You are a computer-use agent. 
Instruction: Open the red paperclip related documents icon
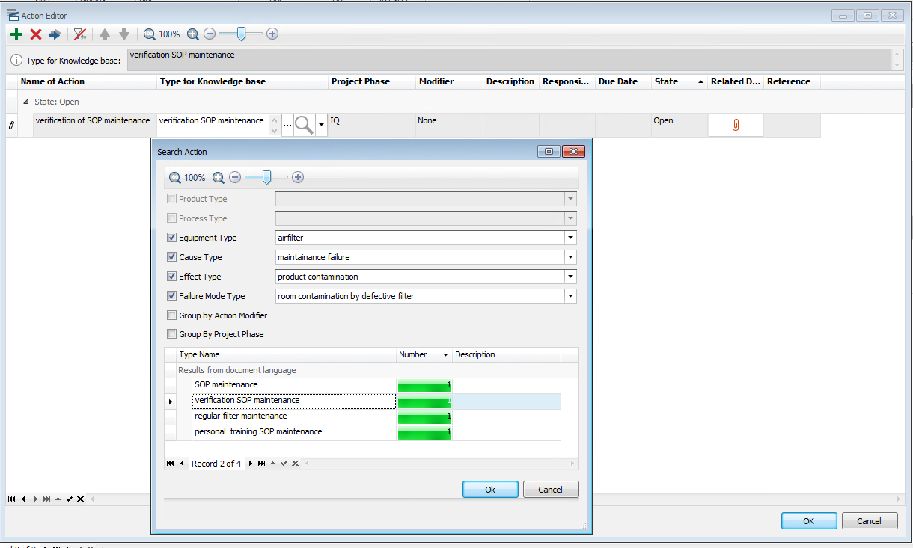tap(736, 126)
